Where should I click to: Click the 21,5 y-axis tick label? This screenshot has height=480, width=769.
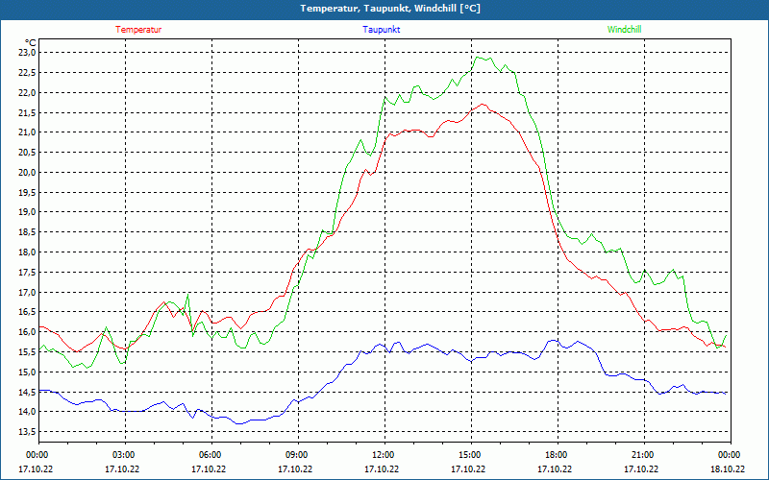pos(26,112)
